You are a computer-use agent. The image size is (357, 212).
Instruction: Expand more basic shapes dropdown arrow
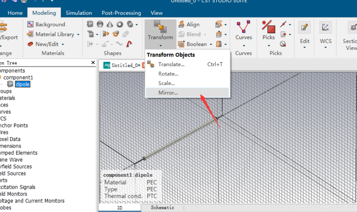click(x=137, y=25)
